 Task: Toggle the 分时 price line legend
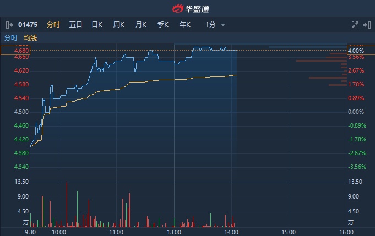pos(11,38)
